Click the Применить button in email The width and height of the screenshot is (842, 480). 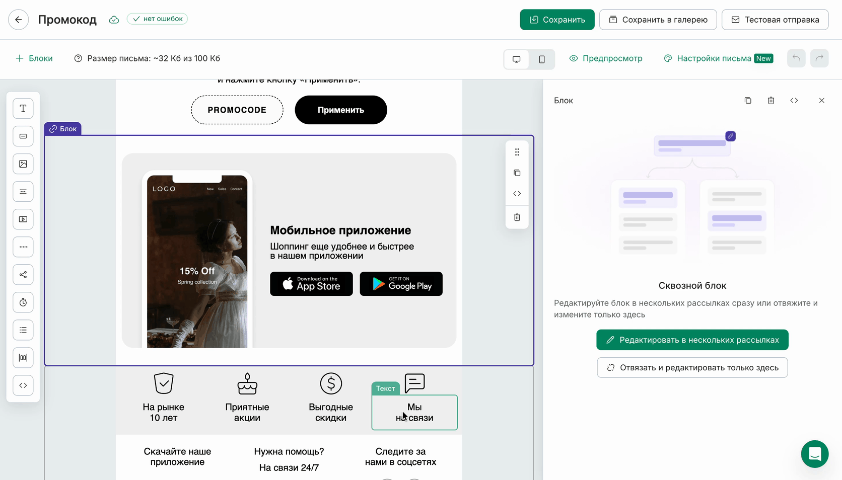[341, 110]
